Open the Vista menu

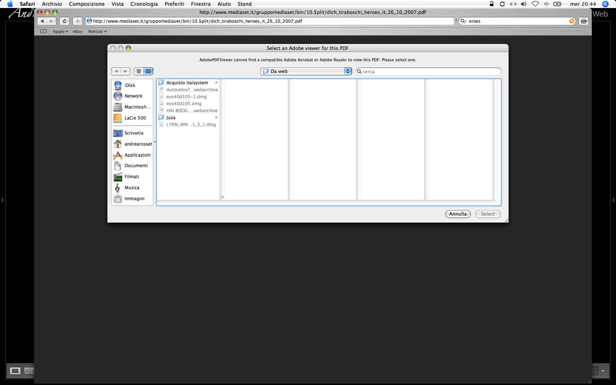pos(117,4)
